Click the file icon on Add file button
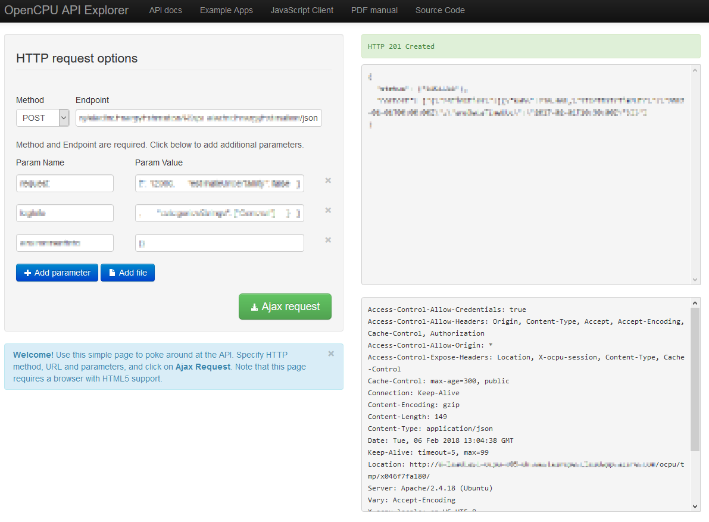Screen dimensions: 709x522 pyautogui.click(x=114, y=272)
